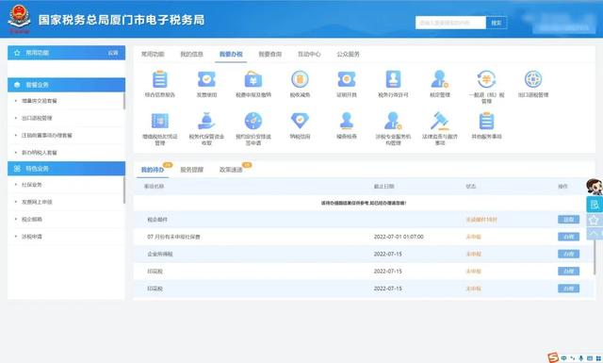Click the 搜索 search button
Screen dimensions: 603x363
pos(497,23)
